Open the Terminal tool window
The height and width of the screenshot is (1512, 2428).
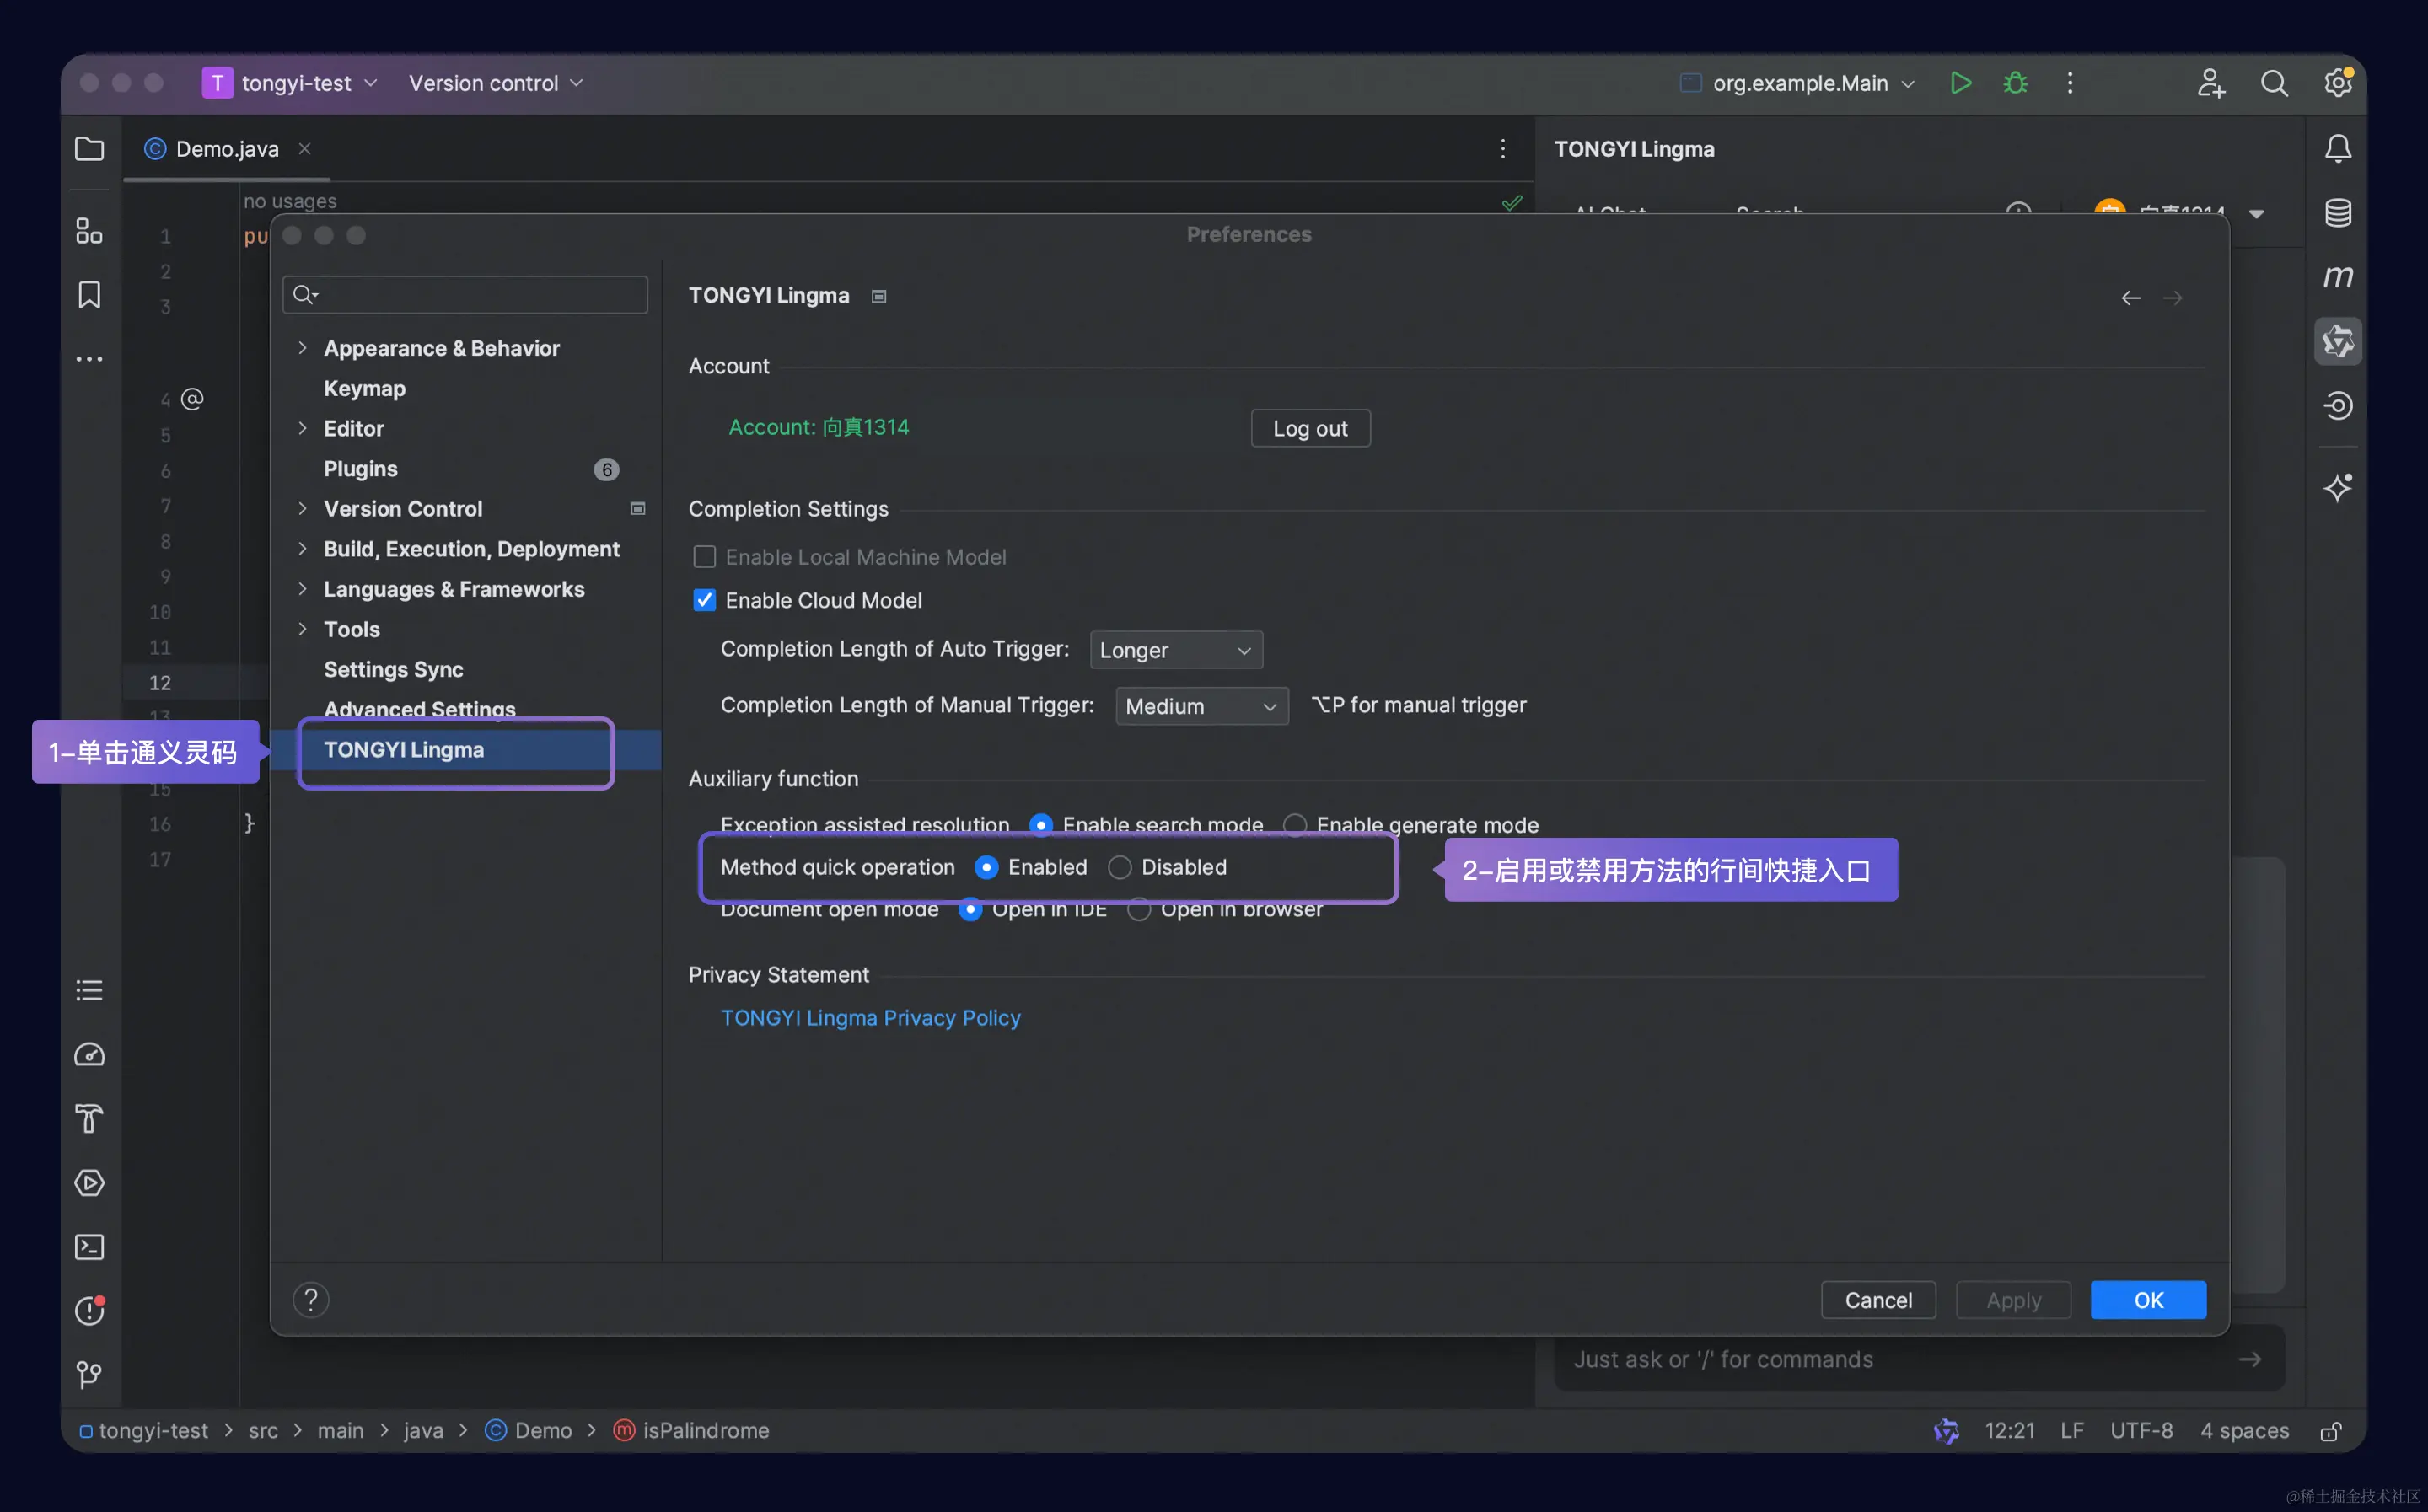(89, 1247)
